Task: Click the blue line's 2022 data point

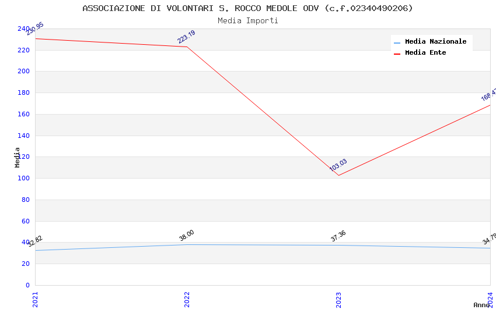Action: (x=187, y=244)
